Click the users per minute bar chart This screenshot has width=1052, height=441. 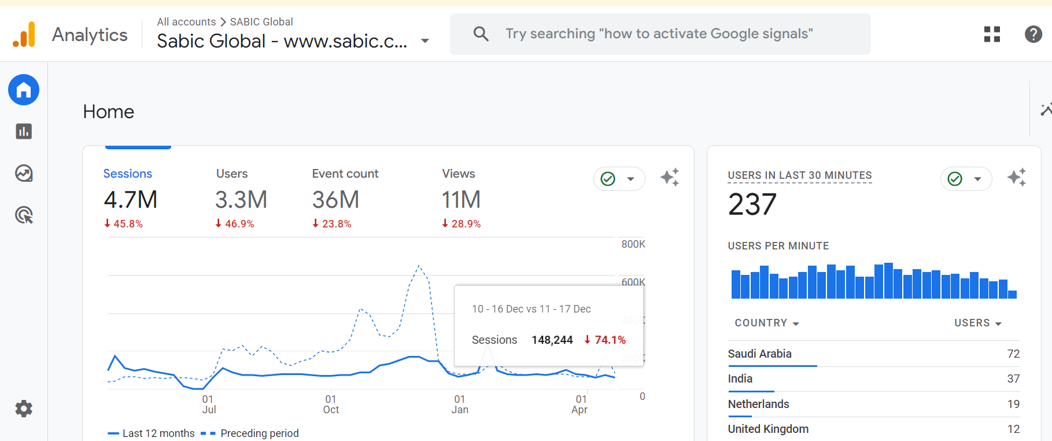pyautogui.click(x=874, y=281)
